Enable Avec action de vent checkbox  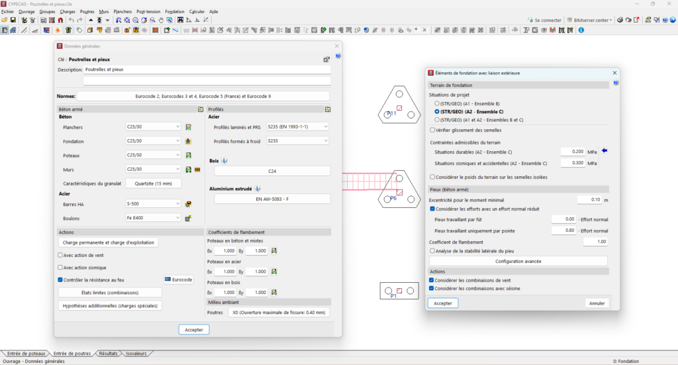(x=60, y=255)
